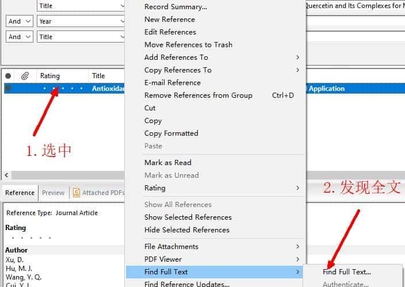Choose Mark as Read option
This screenshot has height=287, width=405.
(x=167, y=162)
